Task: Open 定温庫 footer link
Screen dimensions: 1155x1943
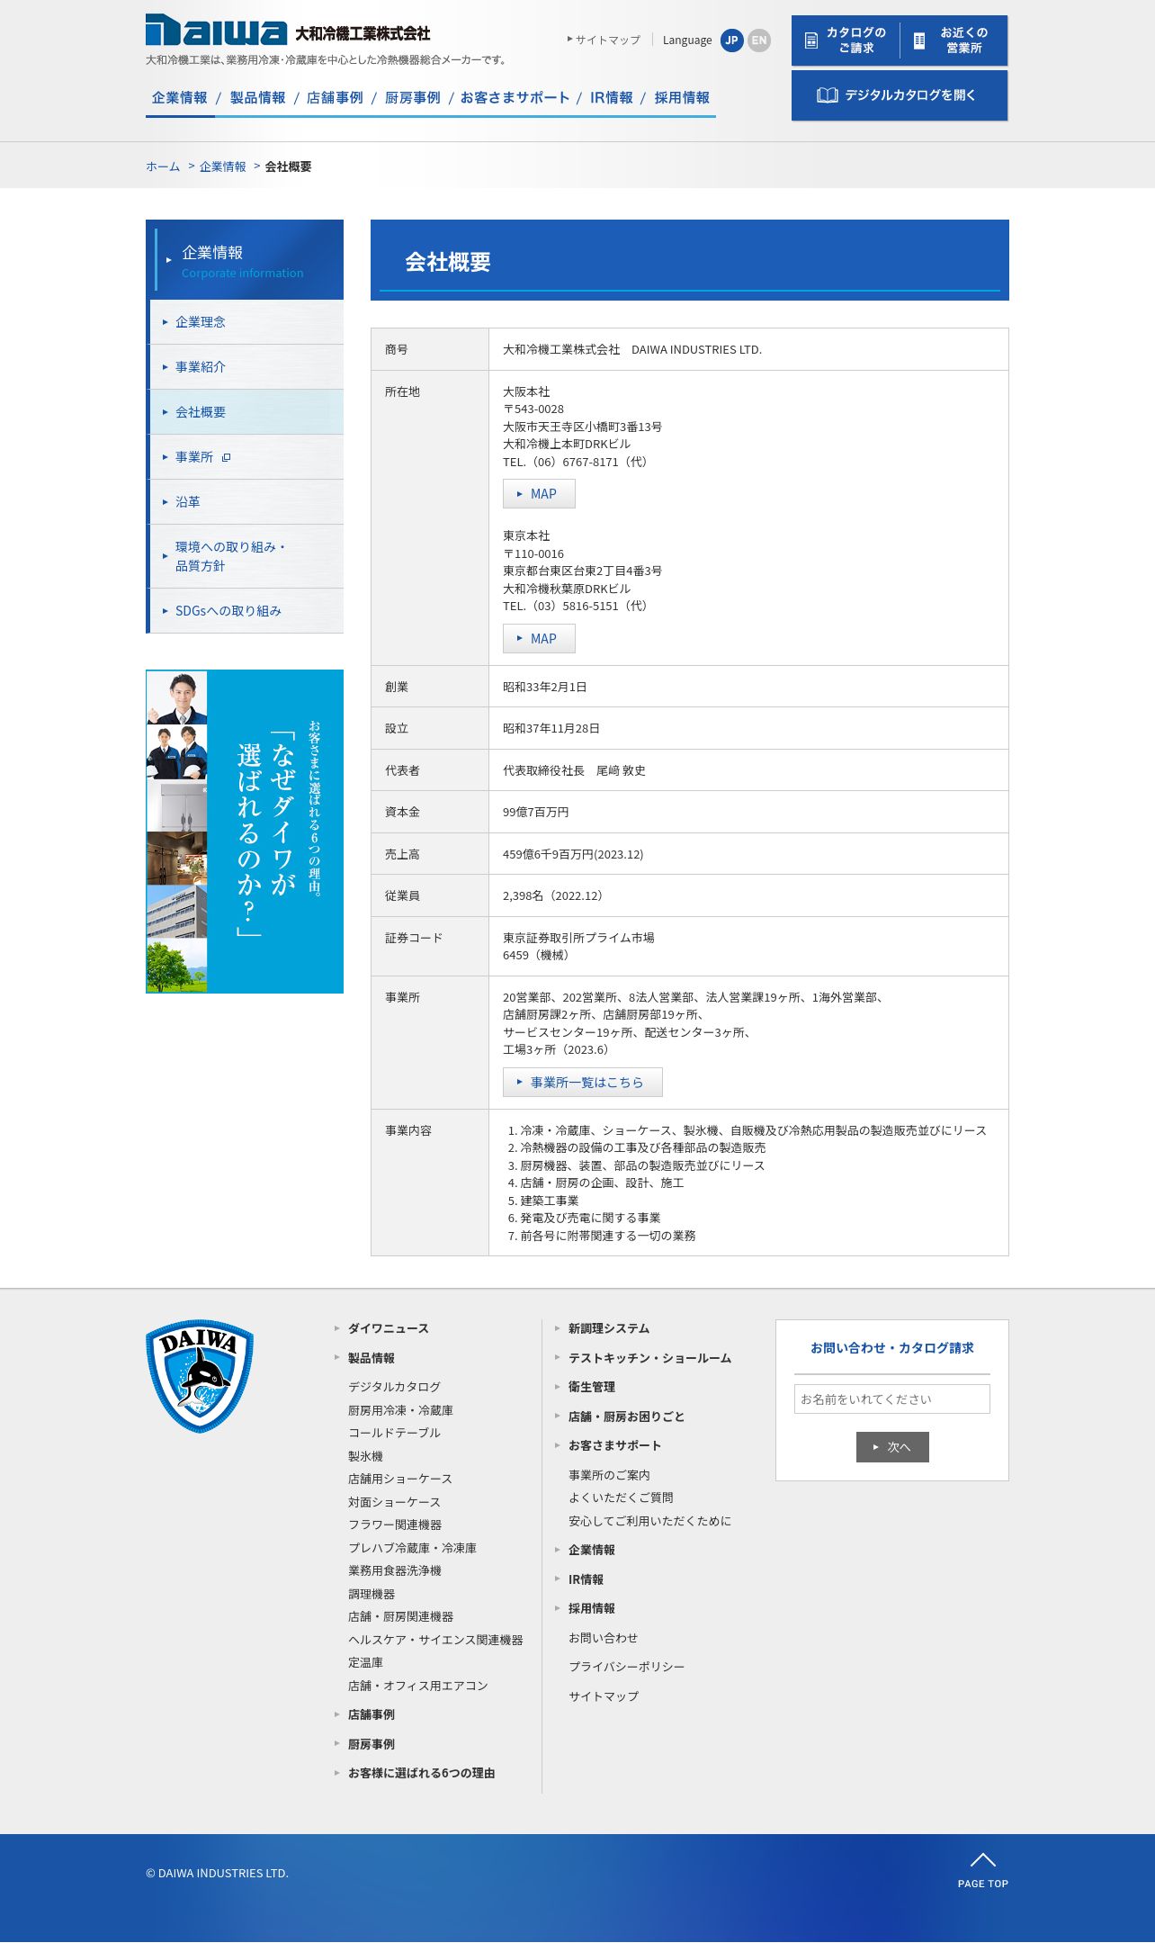Action: tap(365, 1662)
